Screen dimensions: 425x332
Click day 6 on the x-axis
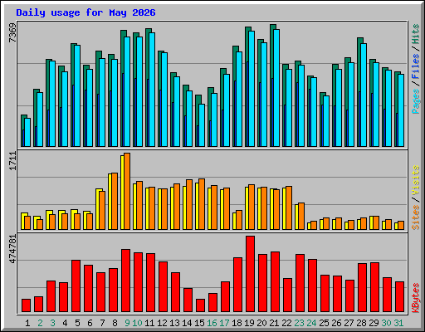coord(90,323)
